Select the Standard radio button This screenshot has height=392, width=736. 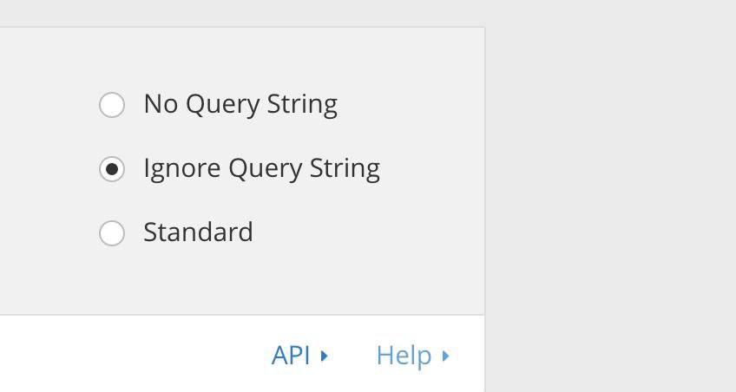point(112,233)
